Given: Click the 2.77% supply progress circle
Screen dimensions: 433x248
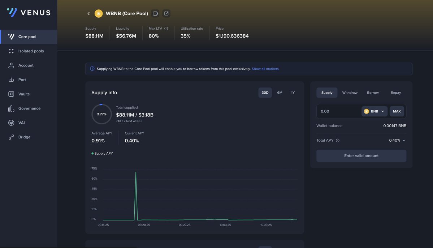Looking at the screenshot, I should [x=101, y=114].
